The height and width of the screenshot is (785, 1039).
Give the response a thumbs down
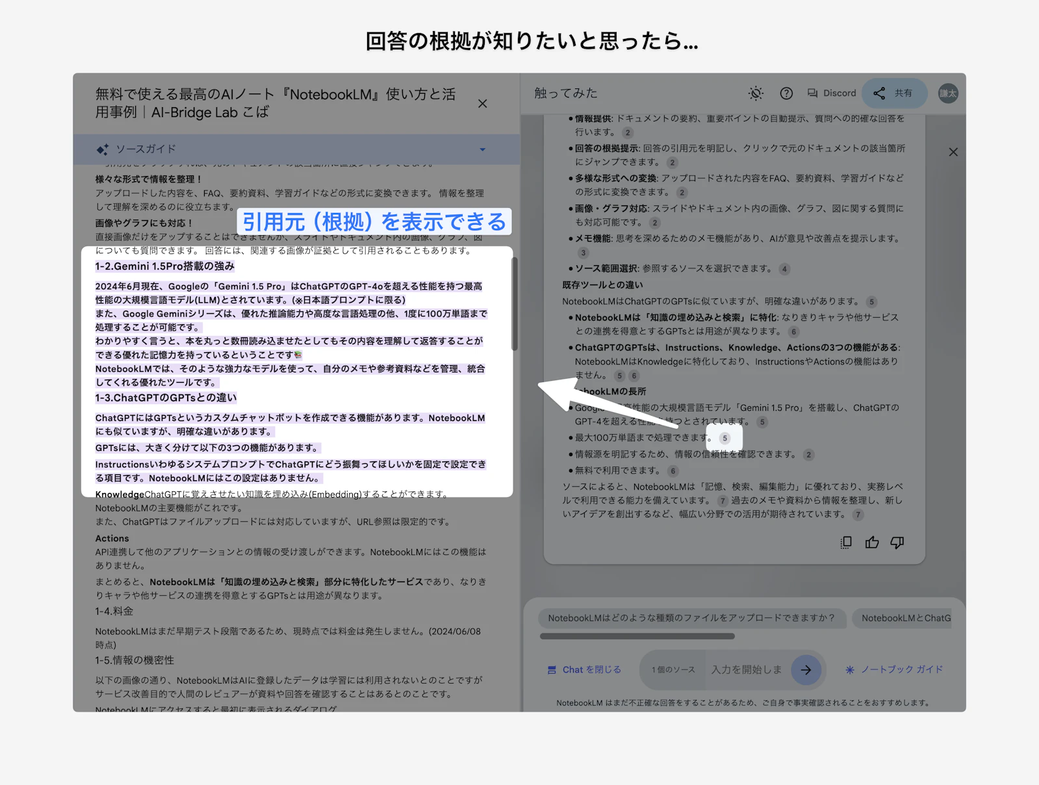tap(897, 543)
